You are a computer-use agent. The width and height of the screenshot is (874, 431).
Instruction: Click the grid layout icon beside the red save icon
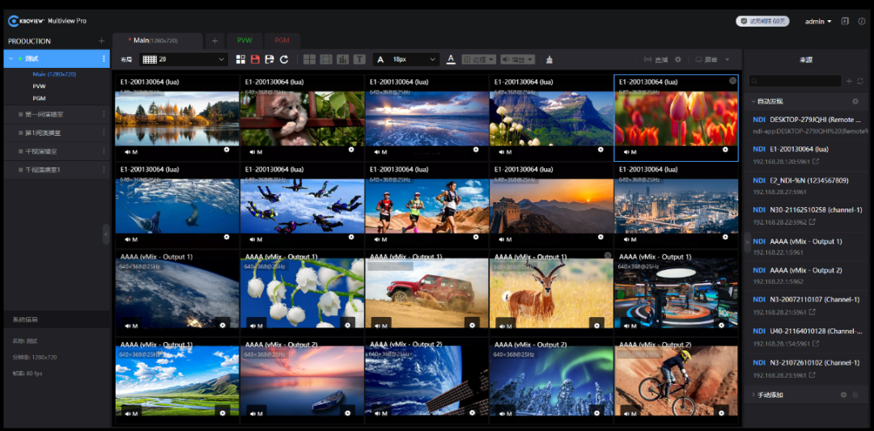(x=241, y=59)
